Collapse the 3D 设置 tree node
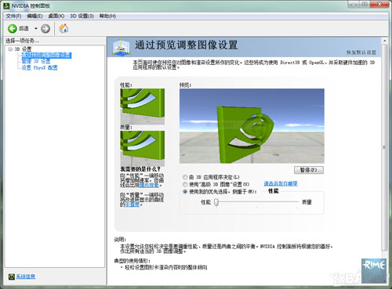This screenshot has width=392, height=289. (x=10, y=49)
